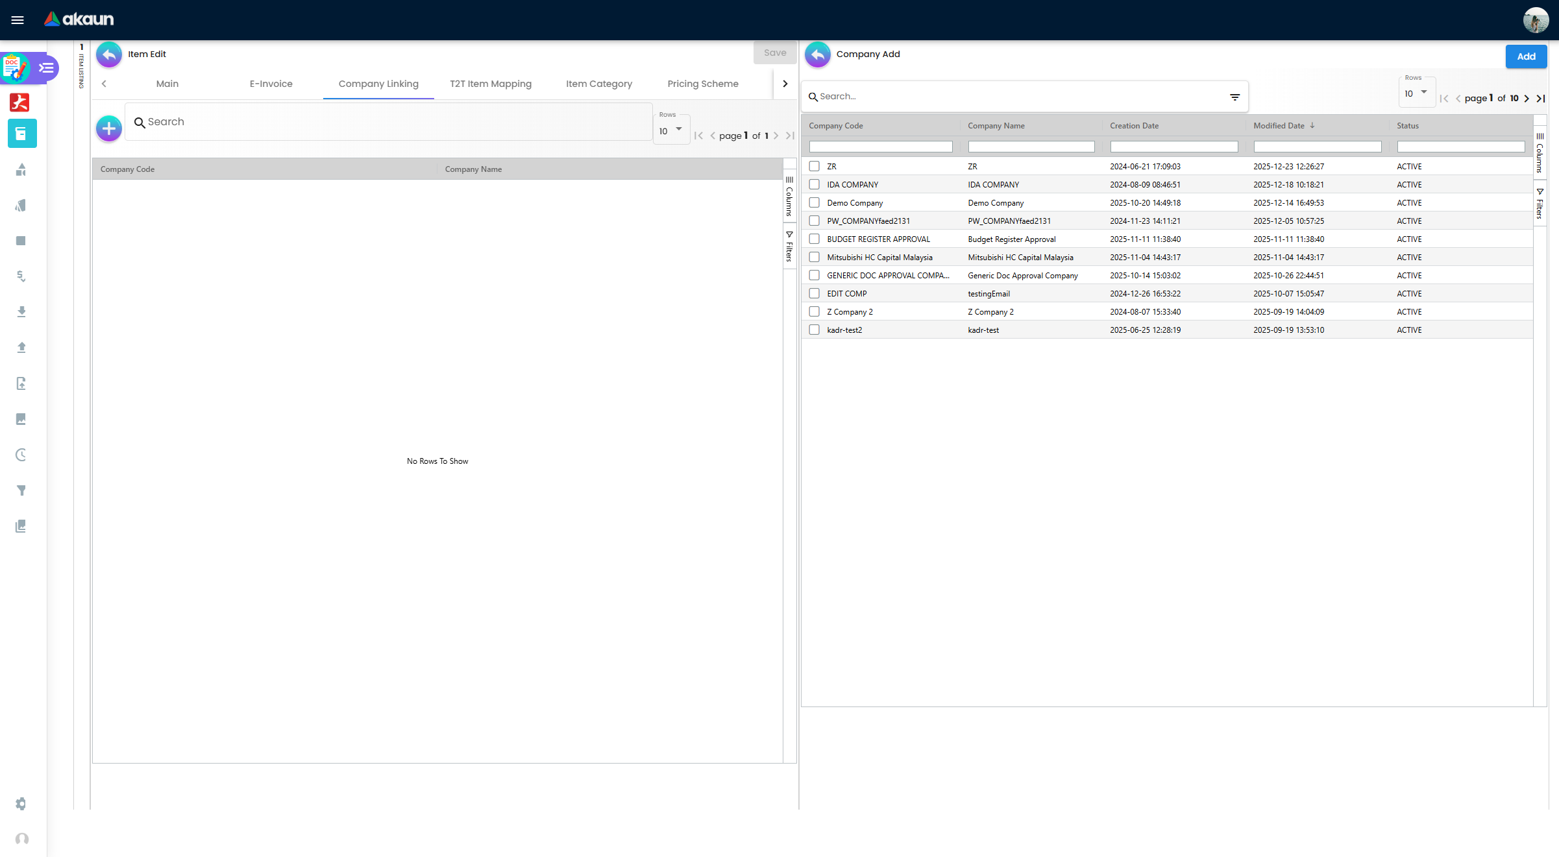Open the advanced filter icon in search bar
The height and width of the screenshot is (857, 1559).
1234,97
